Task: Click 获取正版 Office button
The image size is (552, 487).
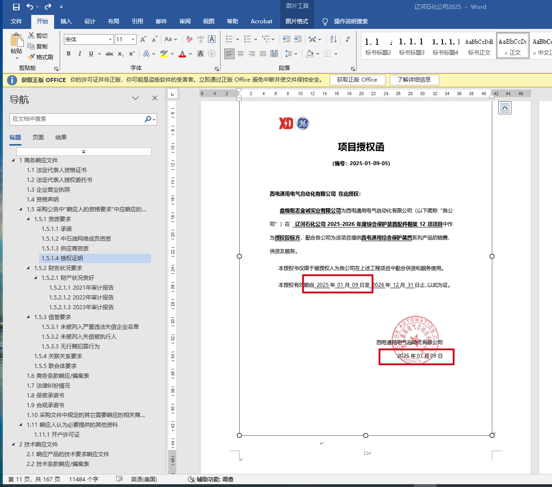Action: tap(357, 80)
